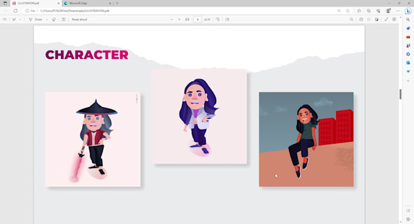Go back to previous page
This screenshot has height=224, width=414.
[6, 11]
